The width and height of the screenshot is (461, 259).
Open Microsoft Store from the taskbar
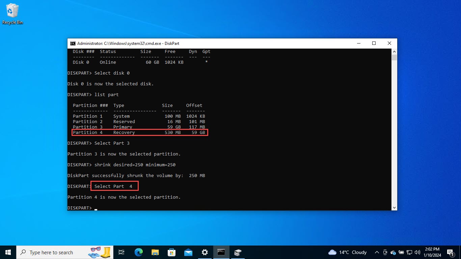[x=171, y=252]
